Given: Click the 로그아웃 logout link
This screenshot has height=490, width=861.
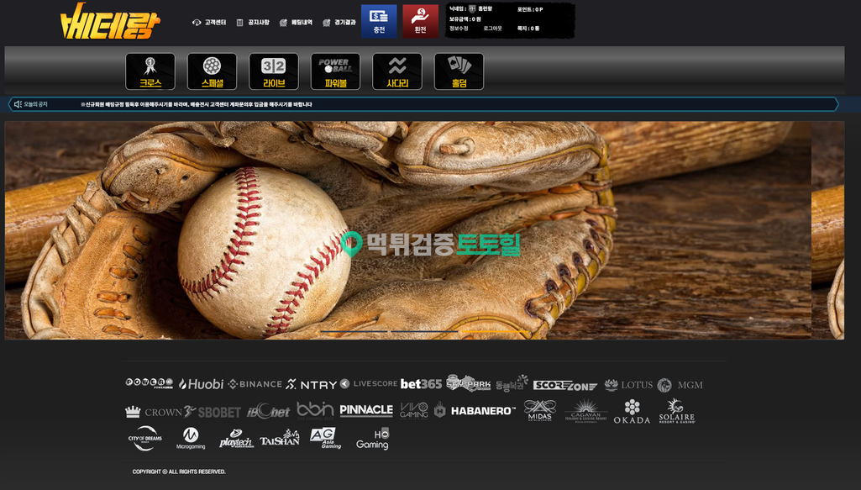Looking at the screenshot, I should 492,29.
